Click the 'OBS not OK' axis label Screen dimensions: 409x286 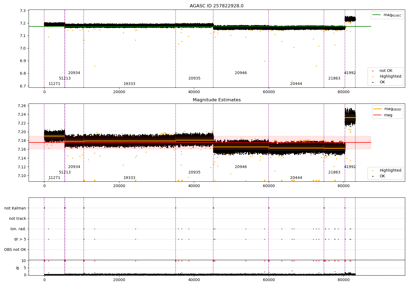tap(15, 250)
